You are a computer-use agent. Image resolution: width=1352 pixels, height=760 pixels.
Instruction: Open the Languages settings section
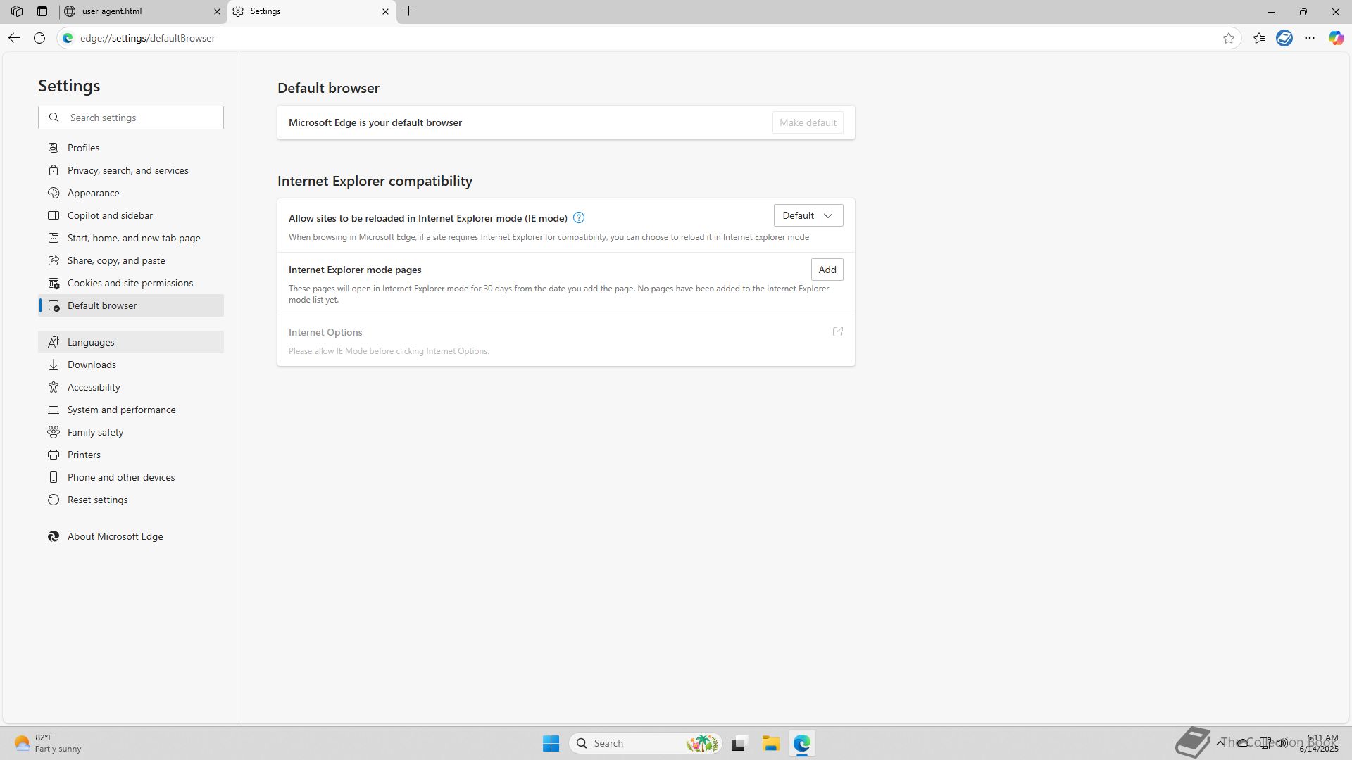(91, 342)
